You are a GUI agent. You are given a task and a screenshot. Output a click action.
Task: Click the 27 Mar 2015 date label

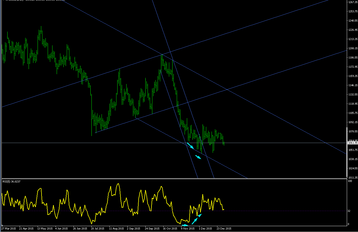point(8,229)
